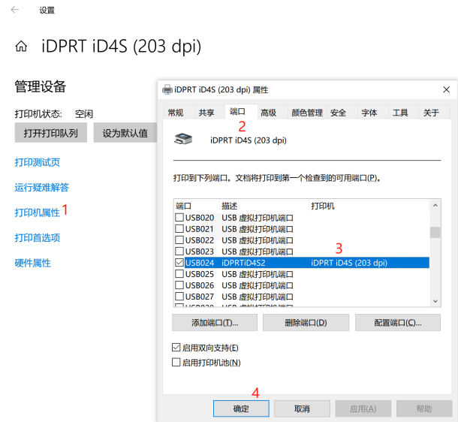Click the port list scroll down arrow

pyautogui.click(x=435, y=301)
